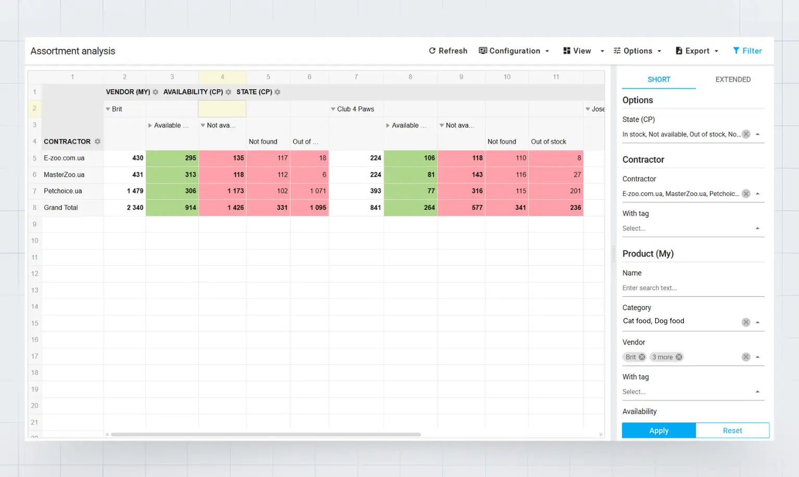Click the product Name search field
Image resolution: width=799 pixels, height=477 pixels.
[693, 288]
